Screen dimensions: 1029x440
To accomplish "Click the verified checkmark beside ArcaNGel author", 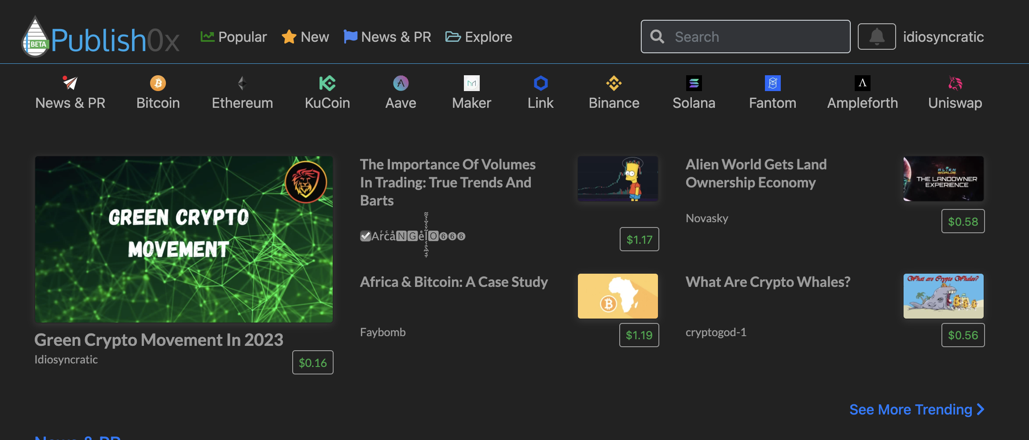I will 365,236.
